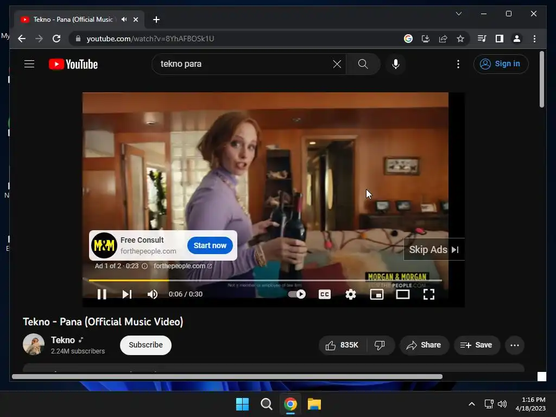
Task: Close the Tekno - Pana tab
Action: click(135, 20)
